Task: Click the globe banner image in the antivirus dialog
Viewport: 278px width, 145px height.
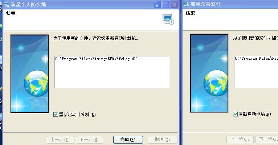Action: click(x=209, y=73)
